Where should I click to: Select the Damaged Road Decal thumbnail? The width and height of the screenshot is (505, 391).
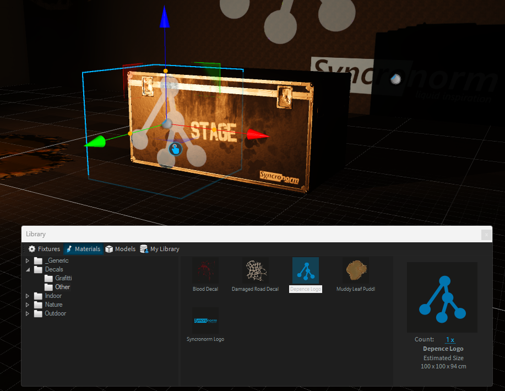256,270
